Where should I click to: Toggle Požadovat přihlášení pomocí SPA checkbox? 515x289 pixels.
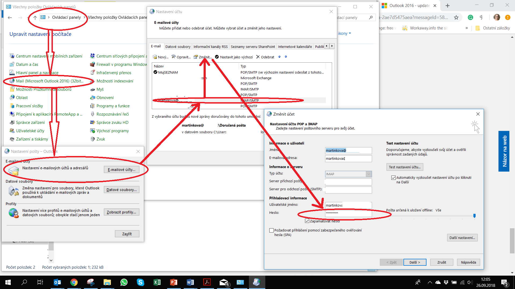[271, 230]
